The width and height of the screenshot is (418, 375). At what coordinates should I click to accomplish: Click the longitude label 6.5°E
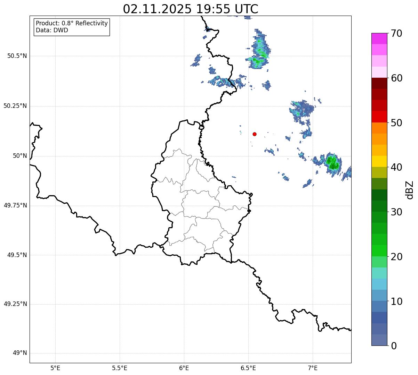tap(248, 368)
